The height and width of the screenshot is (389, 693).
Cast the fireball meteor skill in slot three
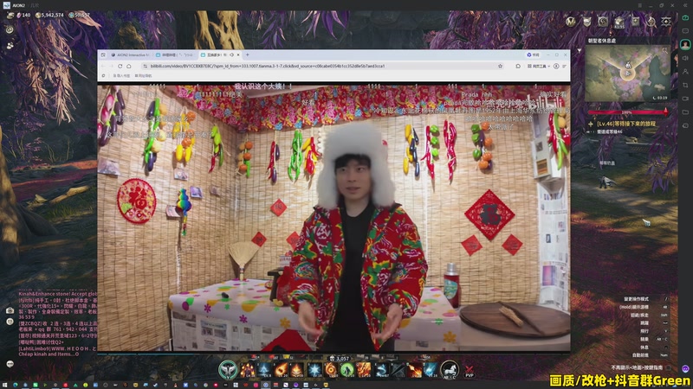[x=281, y=370]
